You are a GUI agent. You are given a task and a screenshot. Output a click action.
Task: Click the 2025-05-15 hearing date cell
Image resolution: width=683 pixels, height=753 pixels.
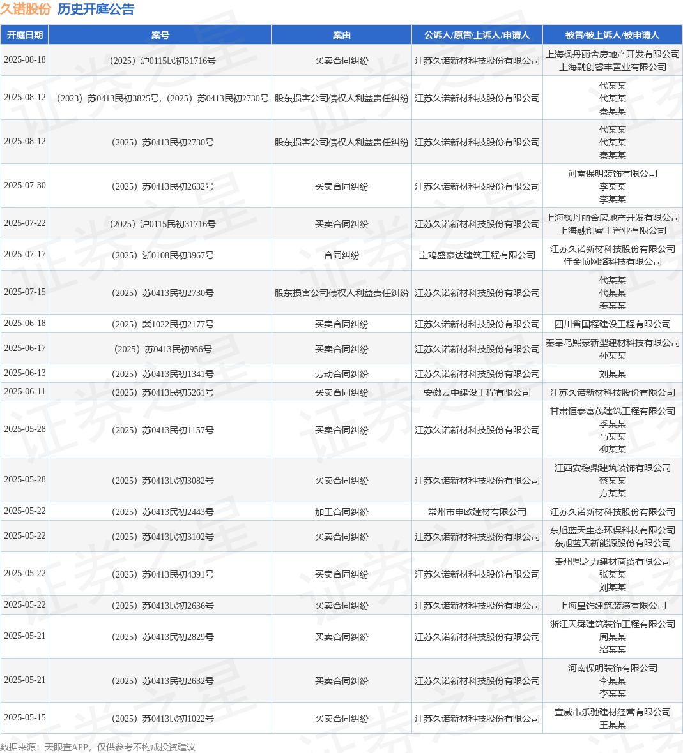pyautogui.click(x=25, y=718)
